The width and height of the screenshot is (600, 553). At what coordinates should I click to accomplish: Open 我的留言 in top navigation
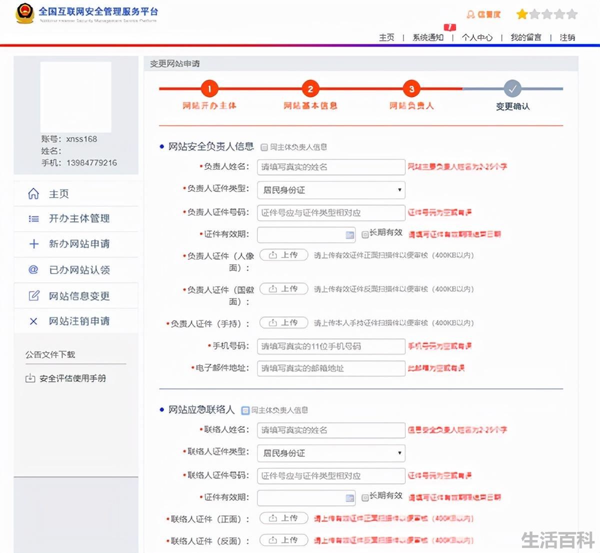pyautogui.click(x=526, y=37)
